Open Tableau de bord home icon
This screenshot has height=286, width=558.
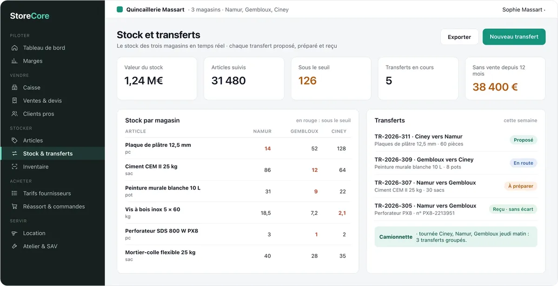coord(14,48)
